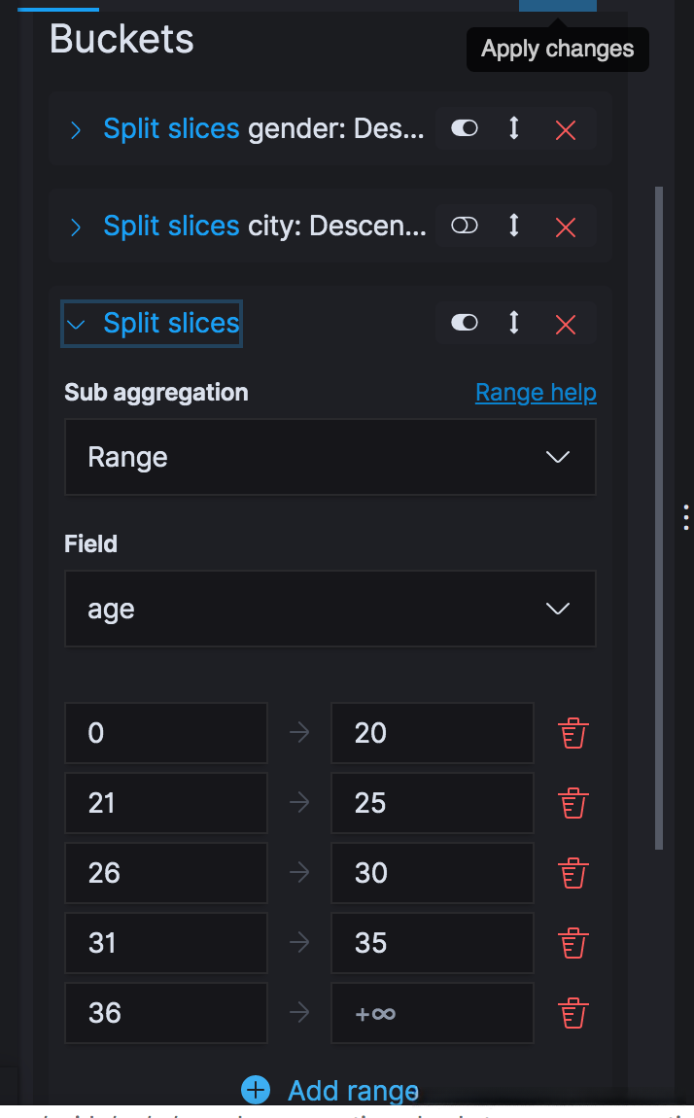
Task: Expand the gender split slices section
Action: [x=76, y=129]
